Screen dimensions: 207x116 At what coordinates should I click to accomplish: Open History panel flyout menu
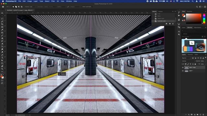175,12
